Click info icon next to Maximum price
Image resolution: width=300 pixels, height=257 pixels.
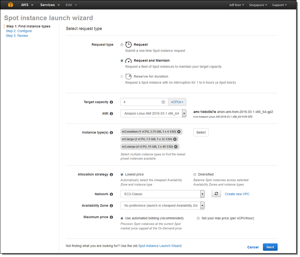coord(111,217)
